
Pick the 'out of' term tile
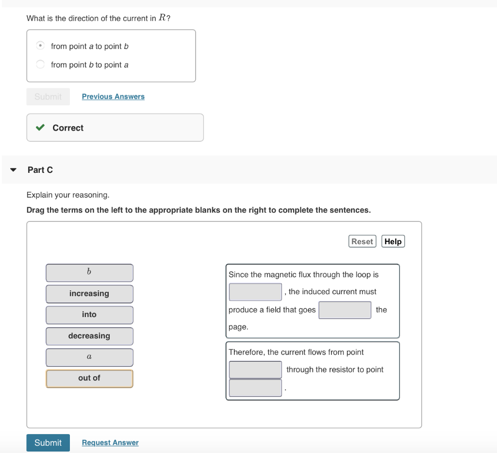pyautogui.click(x=89, y=378)
